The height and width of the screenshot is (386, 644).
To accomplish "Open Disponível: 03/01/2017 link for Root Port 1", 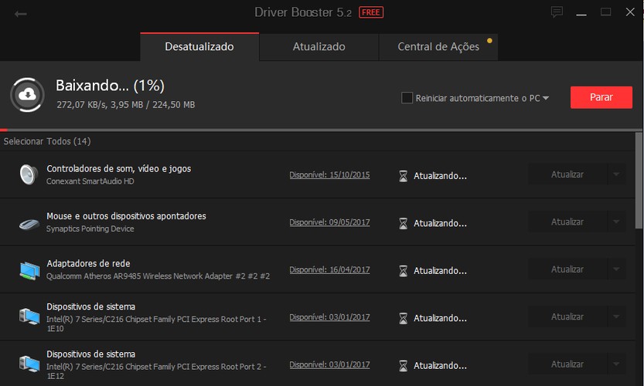I will coord(329,317).
